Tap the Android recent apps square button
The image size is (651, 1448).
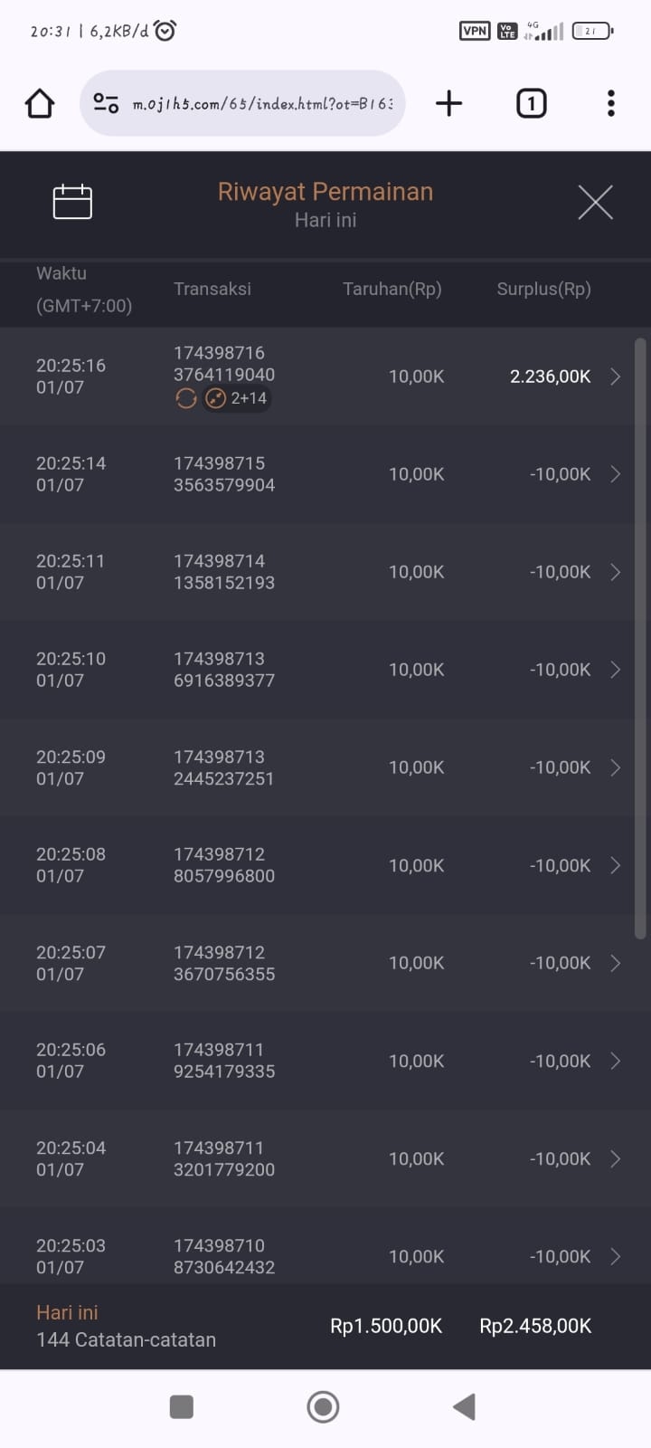(x=182, y=1406)
